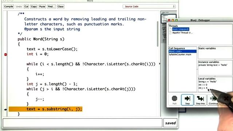Click the editor vertical scrollbar thumb
Viewport: 233px width, 131px height.
point(158,34)
